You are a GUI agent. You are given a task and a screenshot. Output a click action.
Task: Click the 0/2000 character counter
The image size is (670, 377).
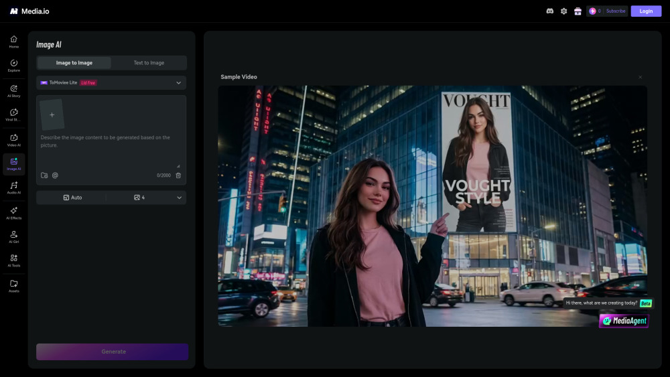point(163,175)
